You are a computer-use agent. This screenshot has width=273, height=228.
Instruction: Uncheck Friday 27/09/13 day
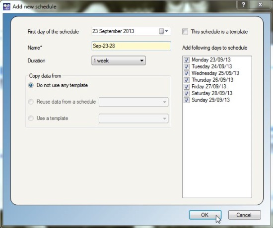click(x=187, y=87)
